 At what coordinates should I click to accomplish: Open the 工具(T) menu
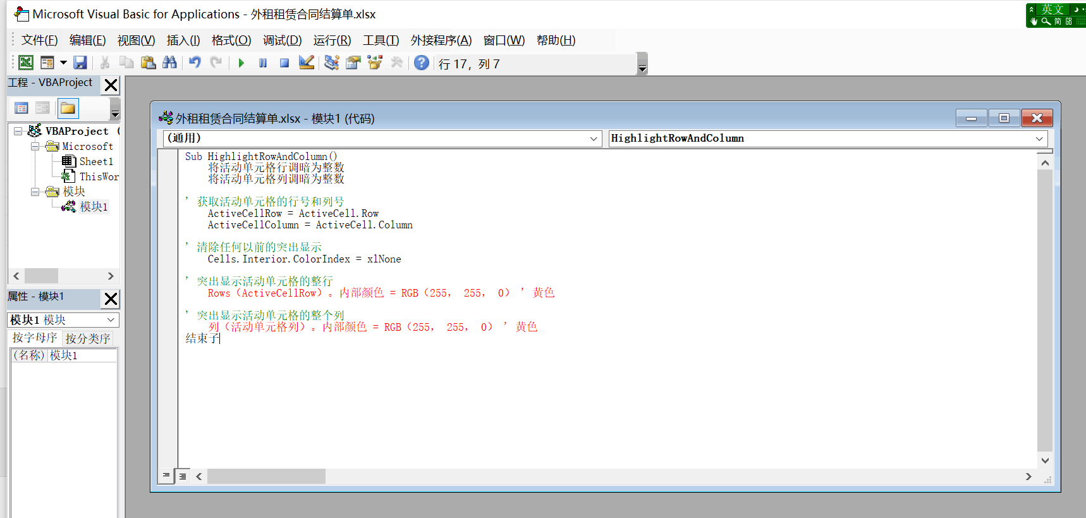(381, 40)
